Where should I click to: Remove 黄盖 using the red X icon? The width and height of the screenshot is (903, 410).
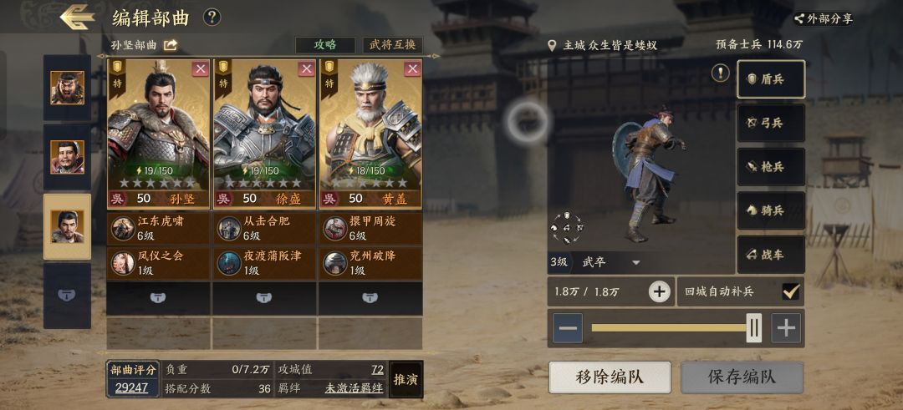pyautogui.click(x=412, y=69)
